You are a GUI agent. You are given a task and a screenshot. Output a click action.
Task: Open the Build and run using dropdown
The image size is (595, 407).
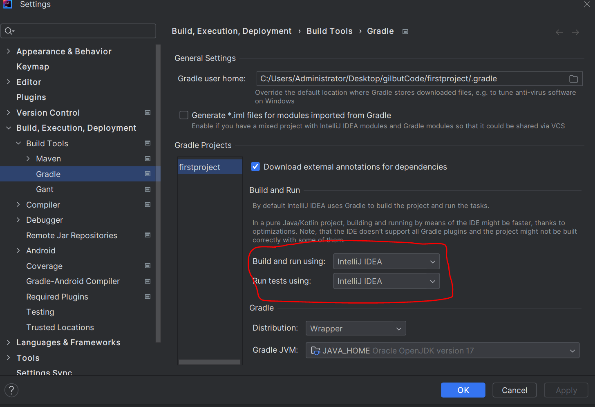coord(387,262)
